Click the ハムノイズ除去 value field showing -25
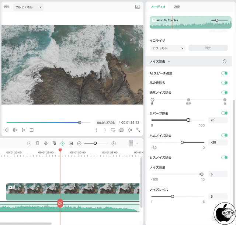This screenshot has height=225, width=236. pyautogui.click(x=218, y=142)
